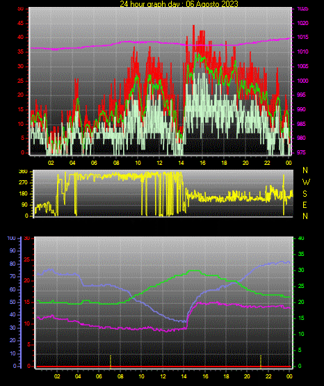Click the red rainfall bar at bottom
This screenshot has height=386, width=324.
(x=163, y=367)
